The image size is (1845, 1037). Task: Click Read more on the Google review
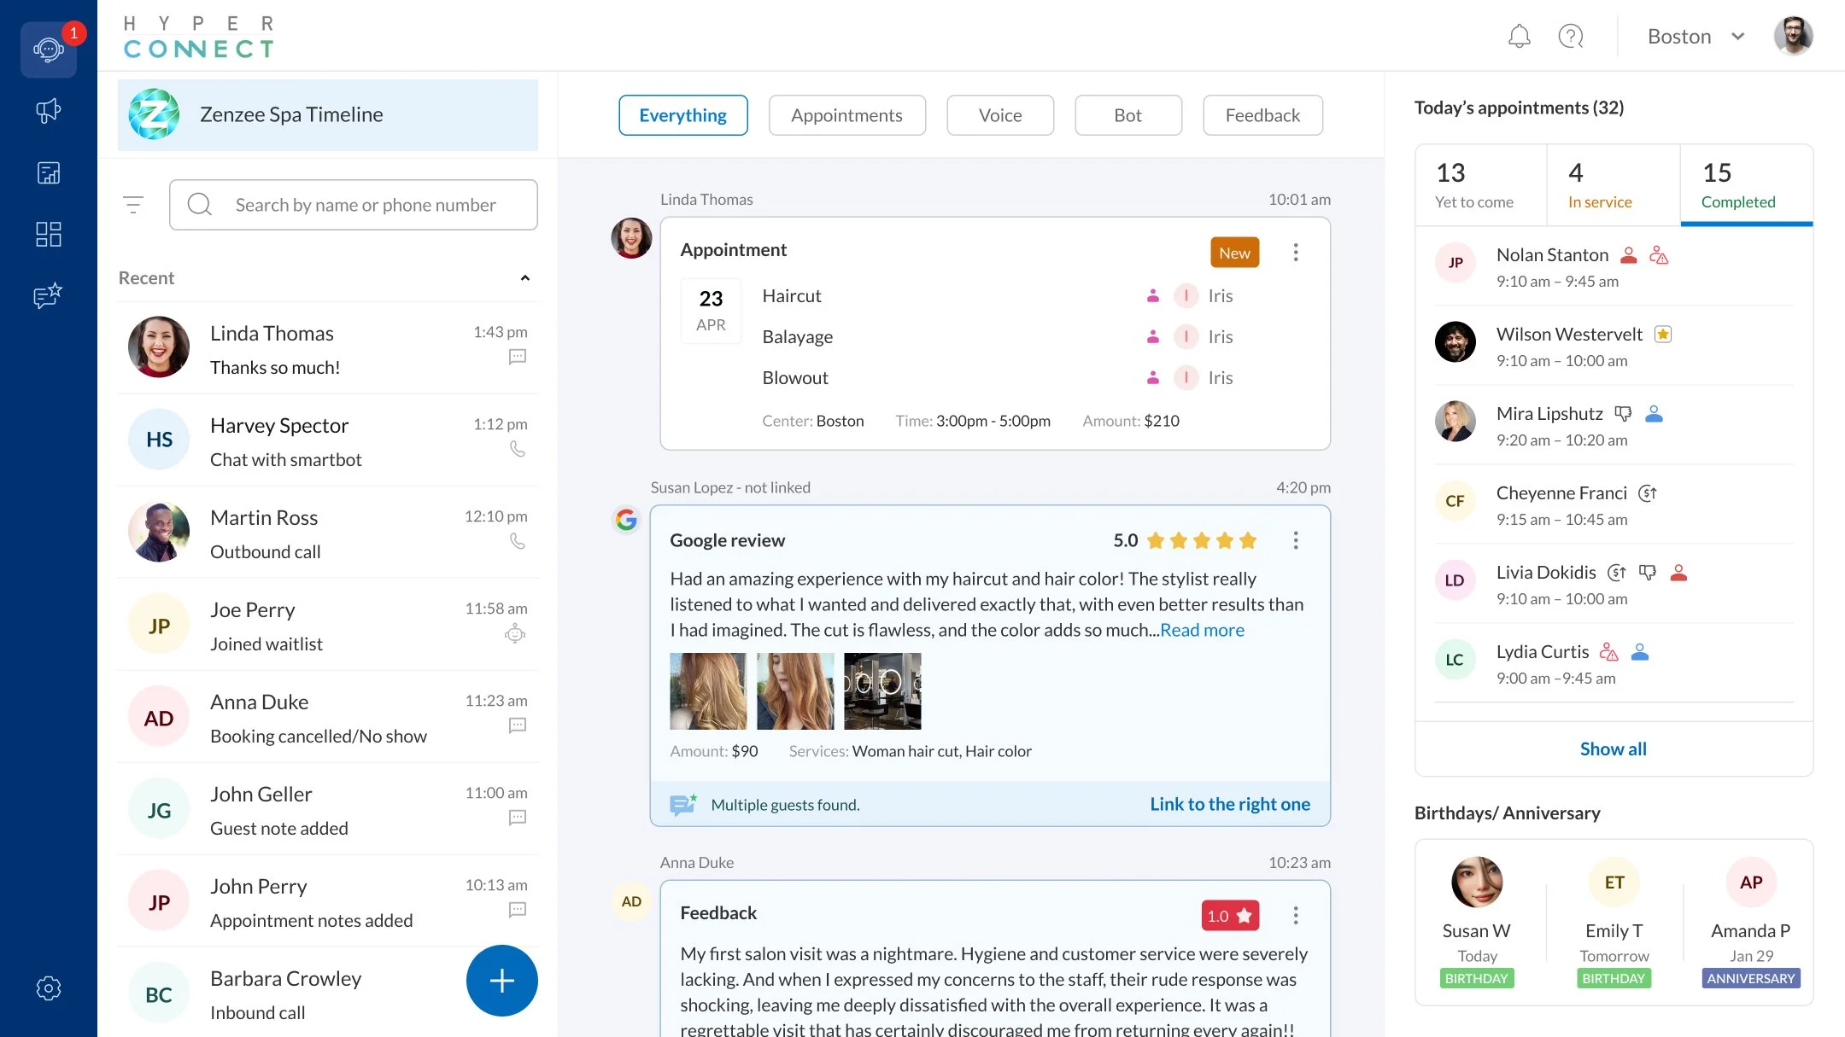(1201, 630)
